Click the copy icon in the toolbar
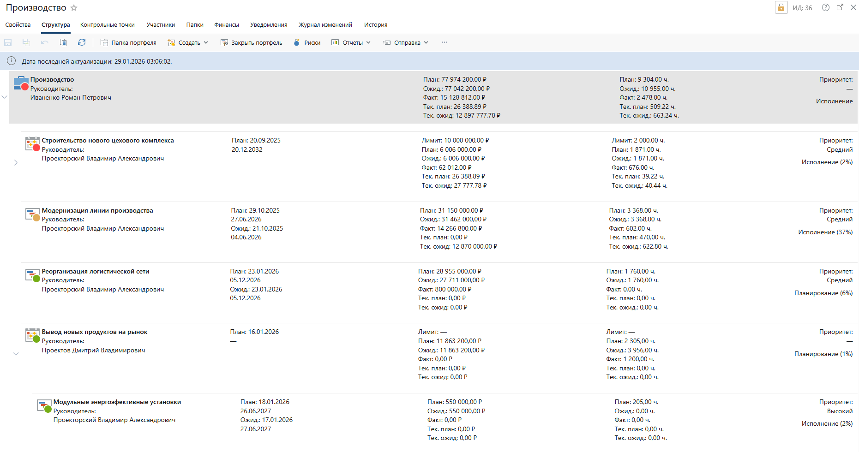This screenshot has width=859, height=452. pos(63,42)
